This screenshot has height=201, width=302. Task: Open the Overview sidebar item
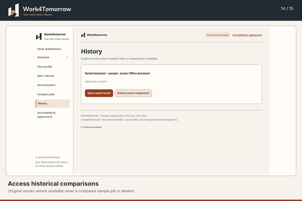(52, 57)
